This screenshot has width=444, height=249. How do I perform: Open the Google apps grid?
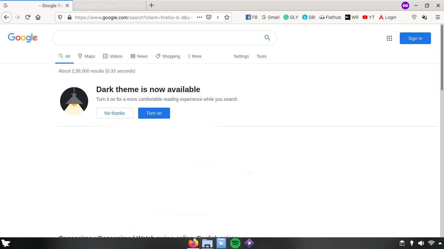pyautogui.click(x=389, y=38)
